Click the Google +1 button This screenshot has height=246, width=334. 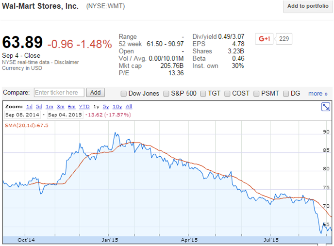coord(265,39)
